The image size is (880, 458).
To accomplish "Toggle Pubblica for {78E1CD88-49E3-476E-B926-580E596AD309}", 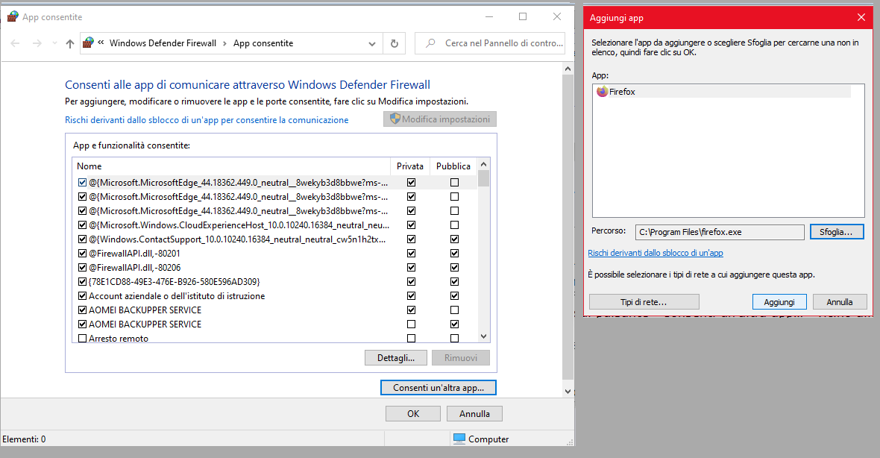I will click(455, 282).
